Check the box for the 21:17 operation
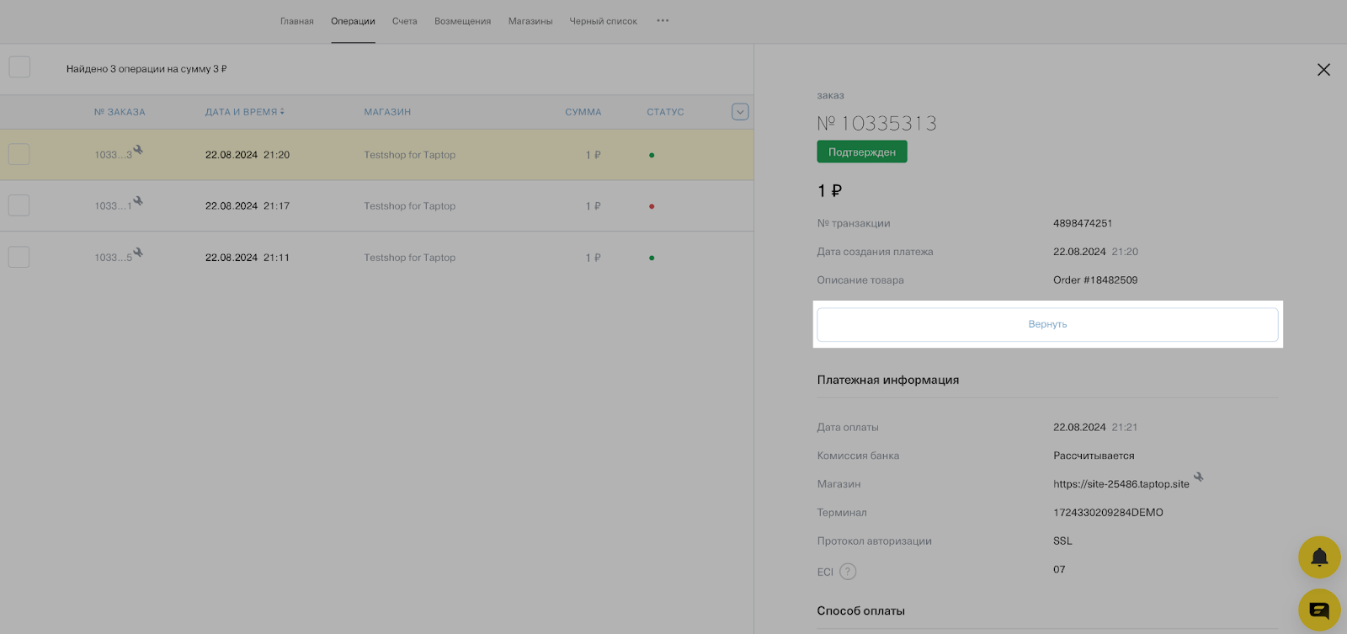 pos(19,205)
